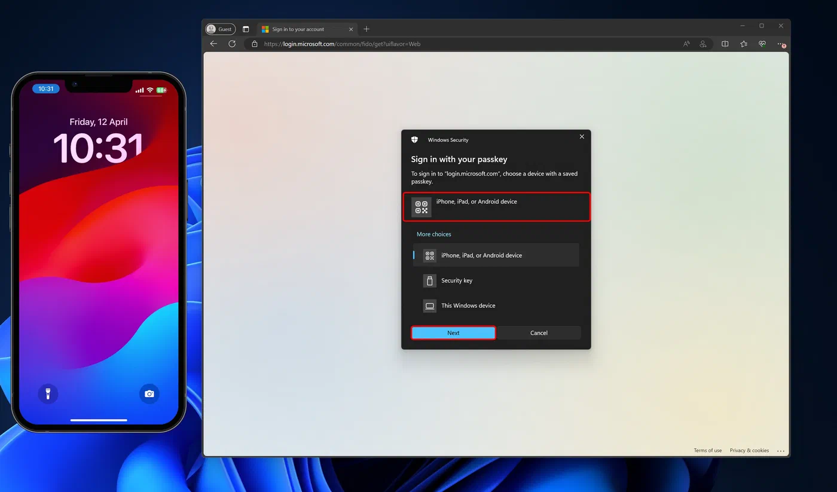Minimize the Edge browser window
Image resolution: width=837 pixels, height=492 pixels.
pos(743,26)
